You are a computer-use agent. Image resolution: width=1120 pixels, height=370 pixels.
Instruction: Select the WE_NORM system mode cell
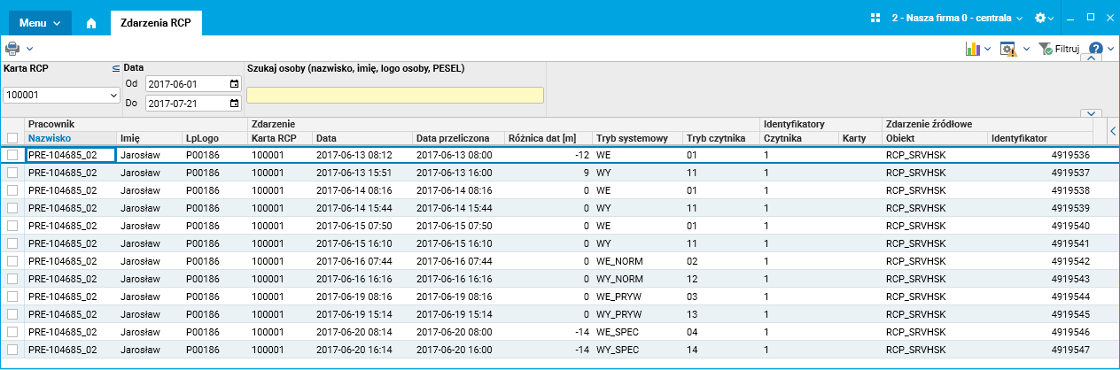(635, 261)
